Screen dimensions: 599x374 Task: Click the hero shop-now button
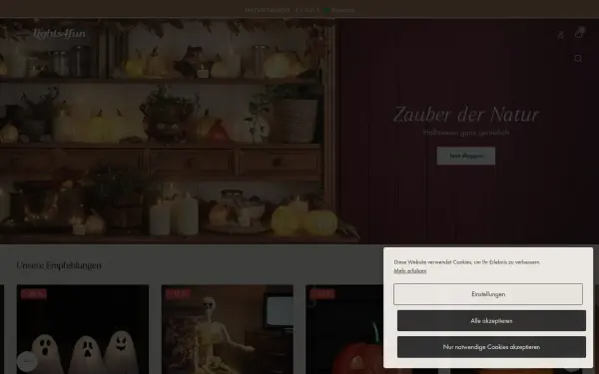click(x=466, y=156)
